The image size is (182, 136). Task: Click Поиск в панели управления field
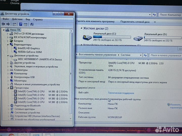pos(166,55)
